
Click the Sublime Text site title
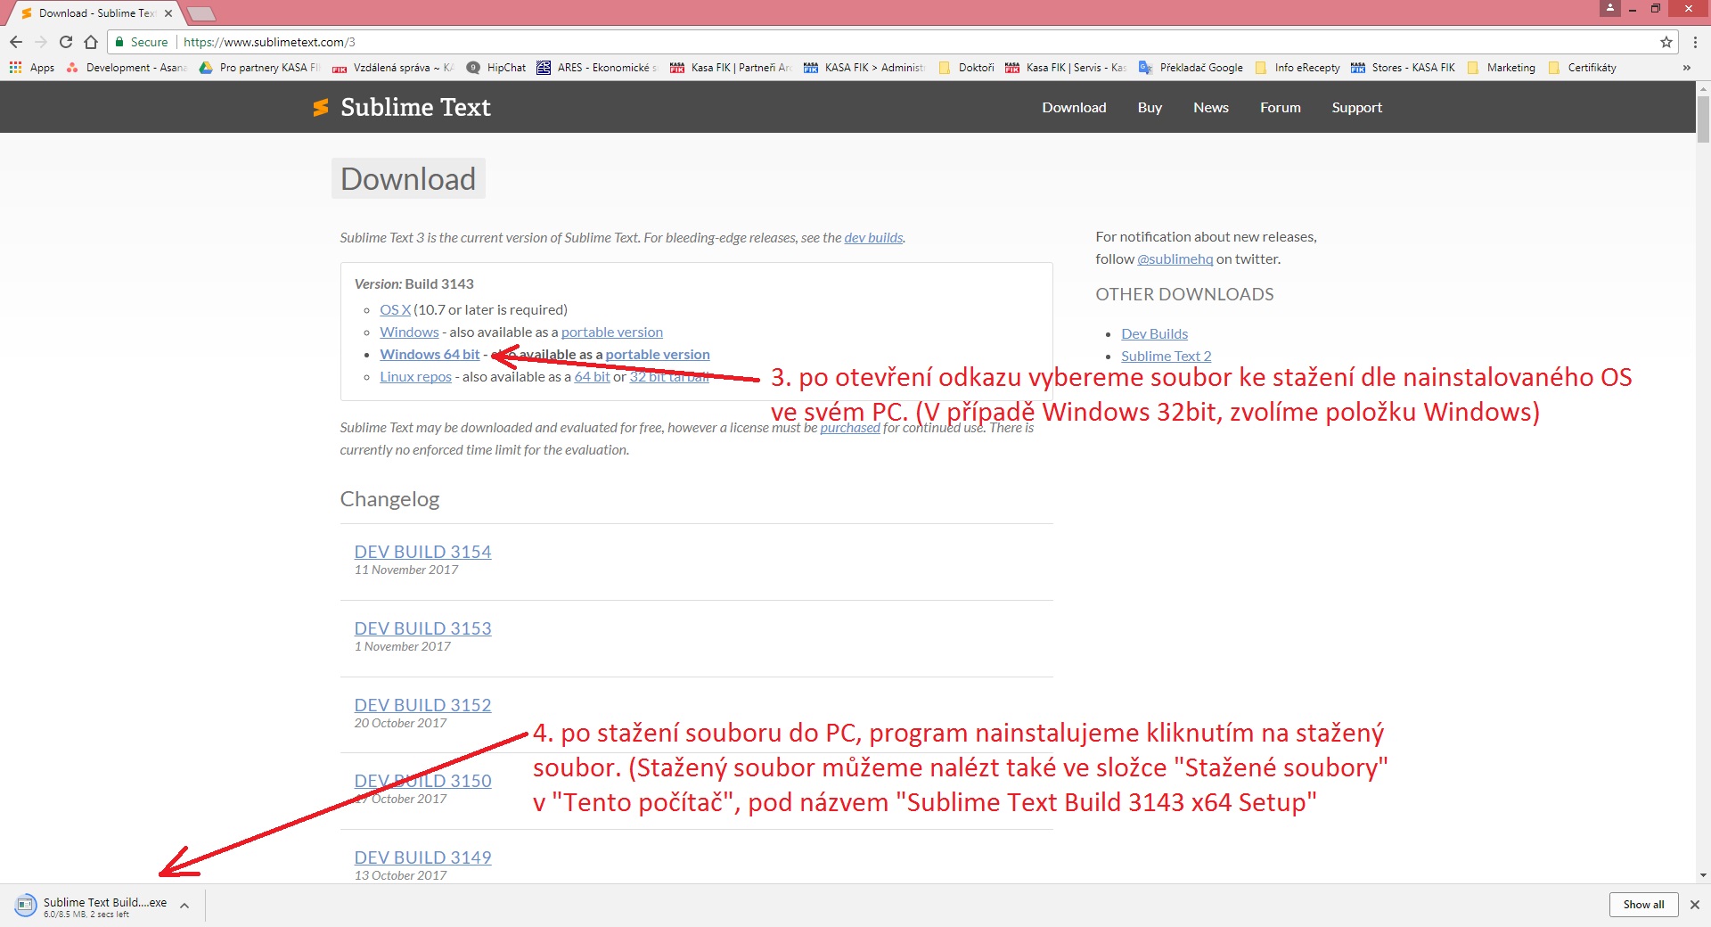click(415, 108)
